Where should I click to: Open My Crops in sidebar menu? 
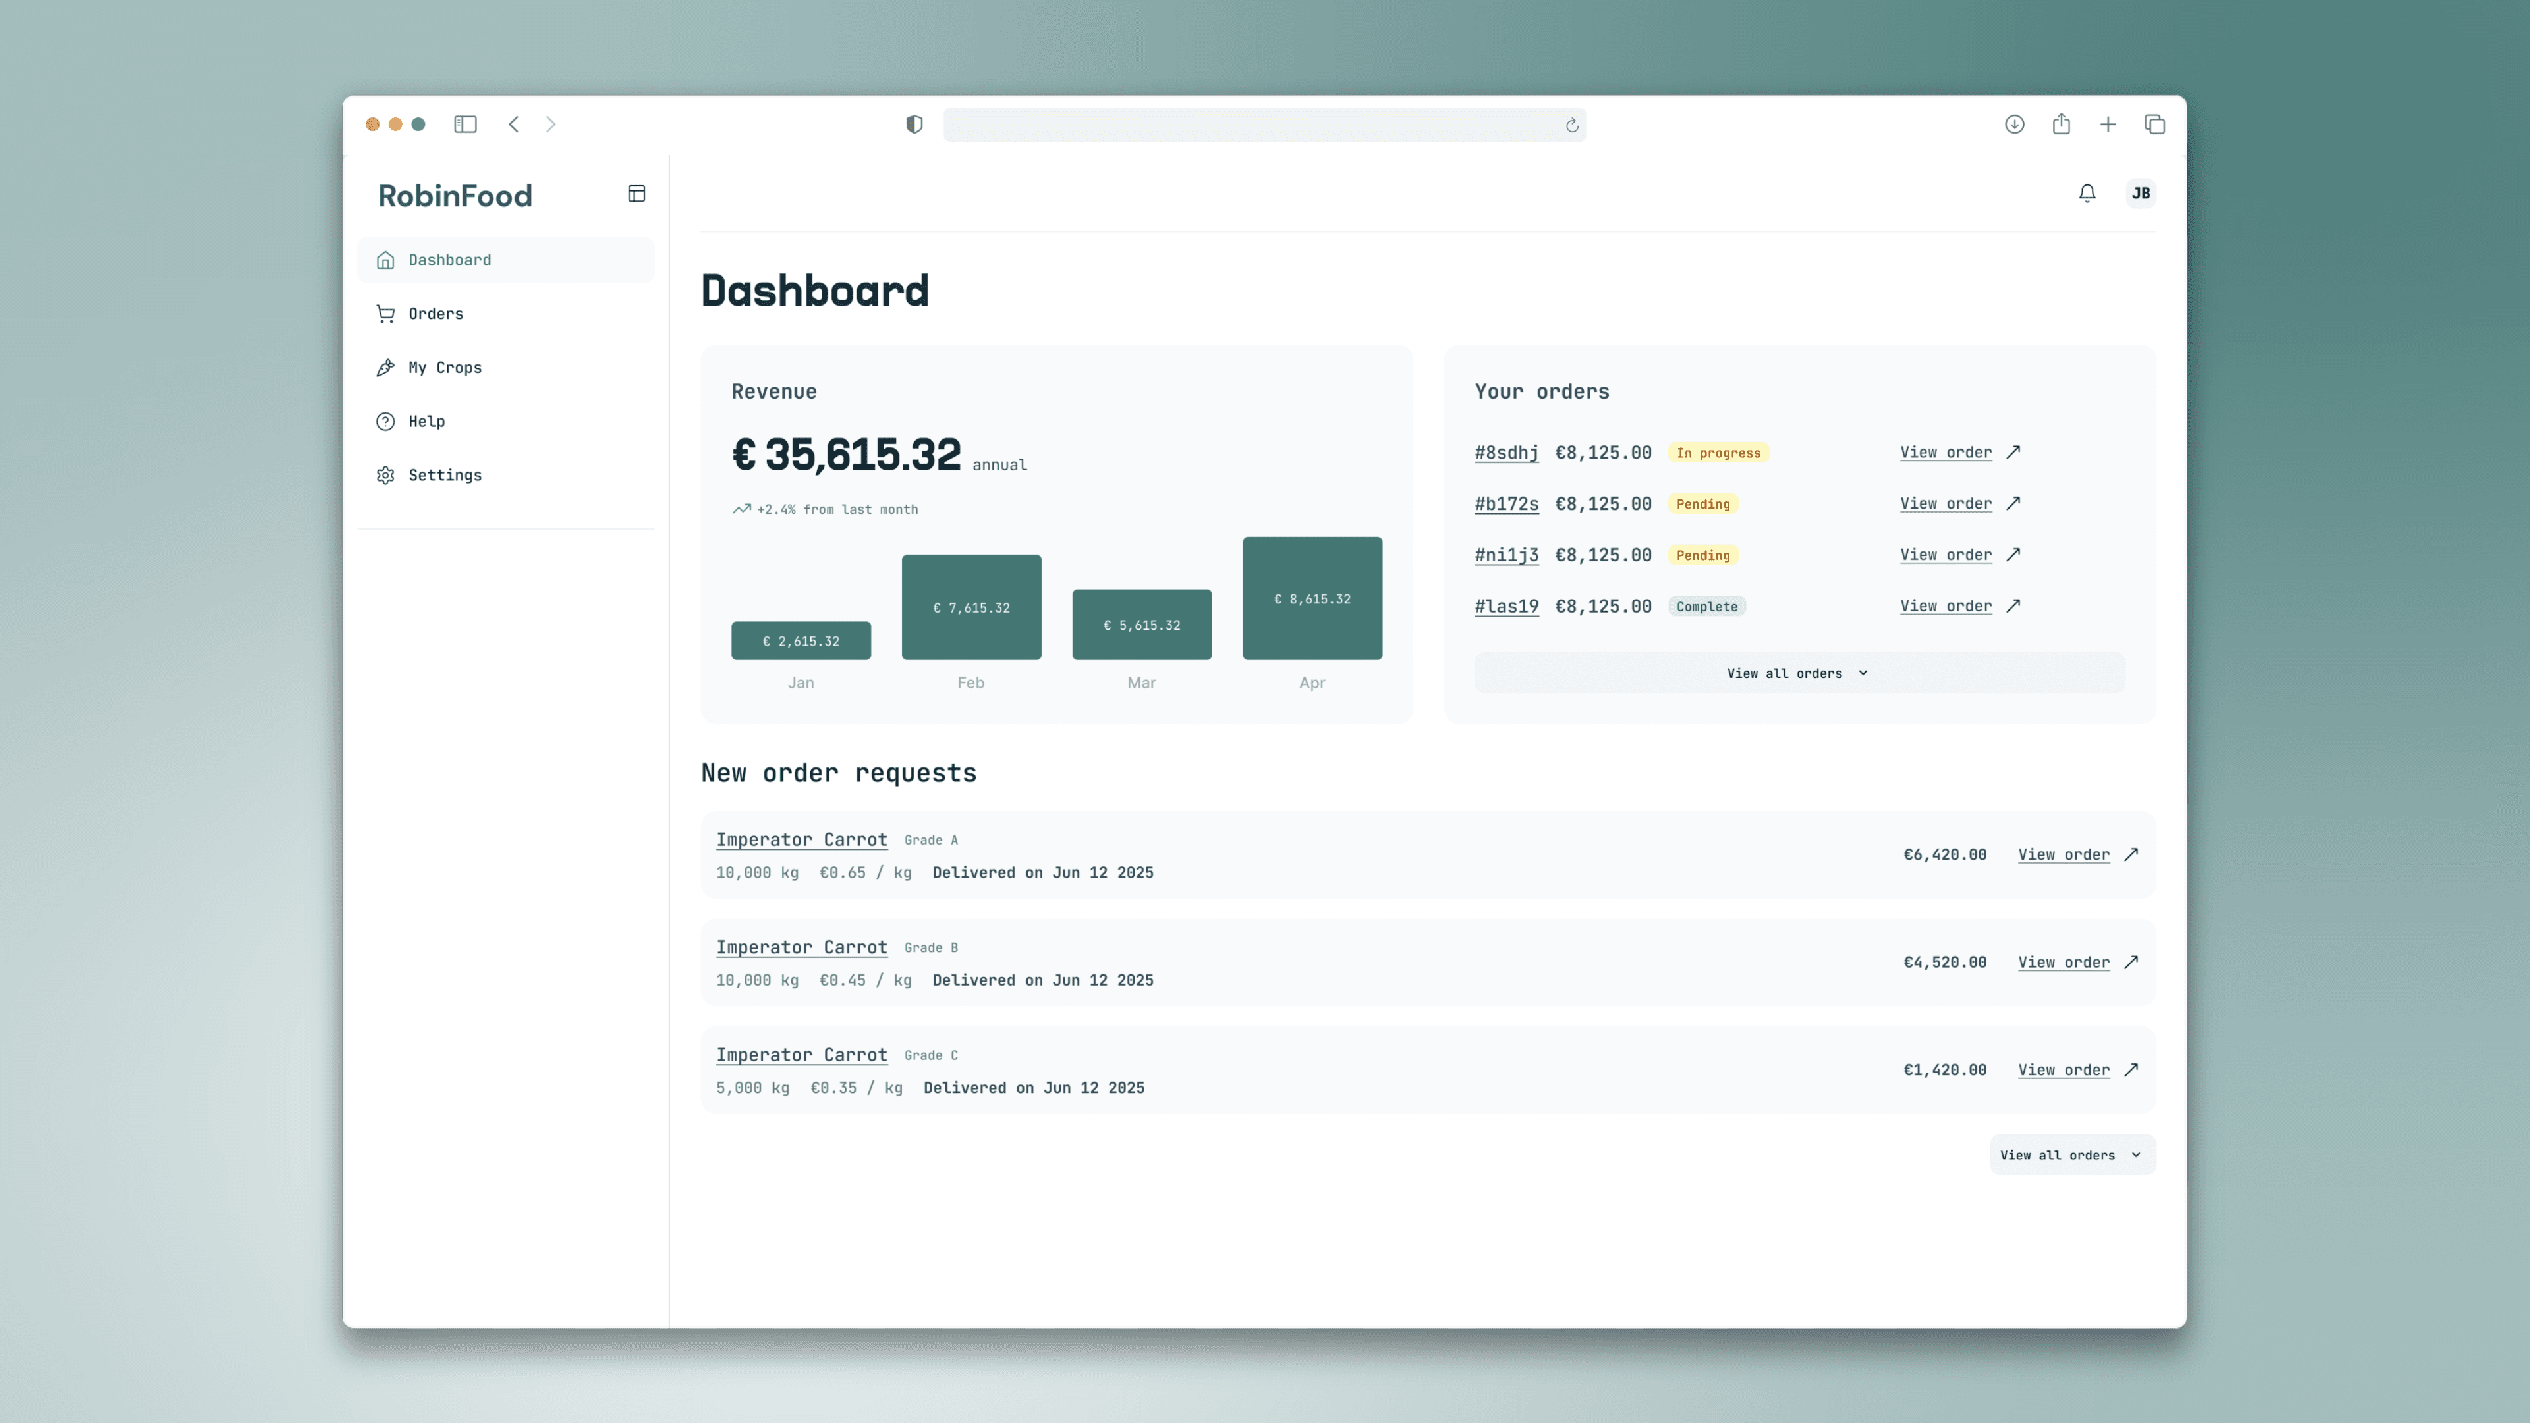(506, 368)
